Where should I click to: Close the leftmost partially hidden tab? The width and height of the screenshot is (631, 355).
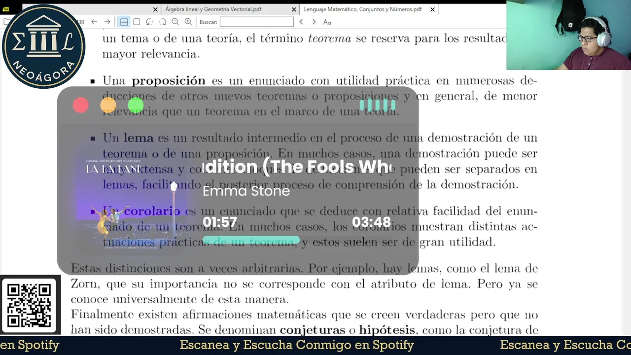coord(155,9)
